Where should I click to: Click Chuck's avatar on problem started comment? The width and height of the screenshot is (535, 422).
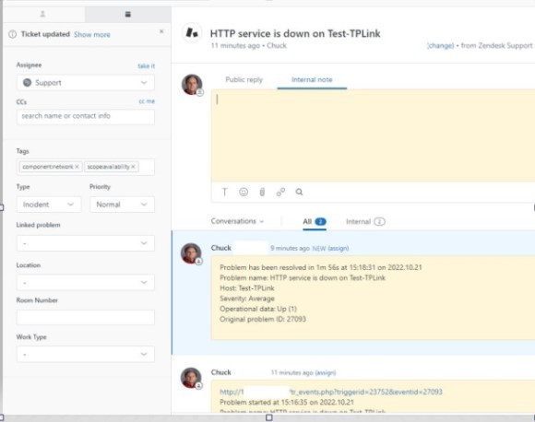191,378
